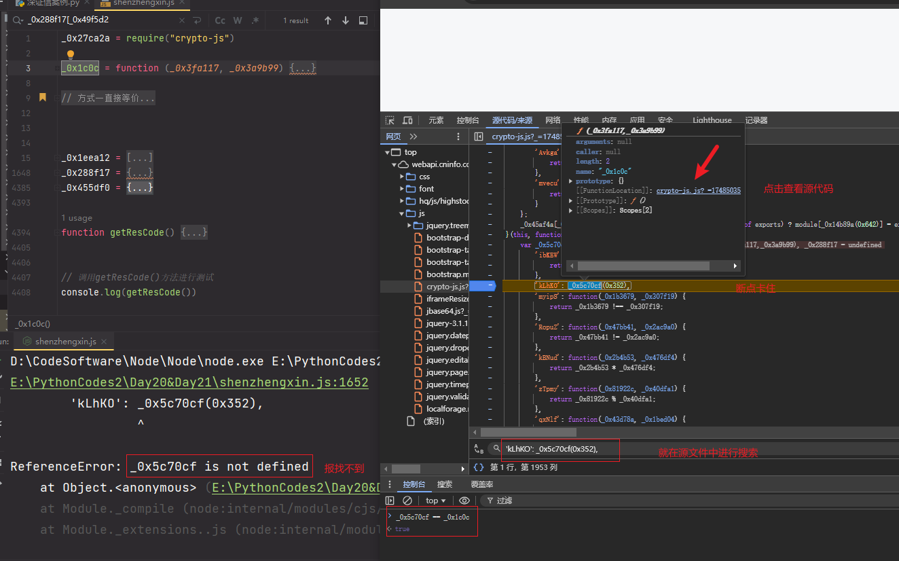The width and height of the screenshot is (899, 561).
Task: Open the 控制台 (Console) top DevTools tab
Action: click(468, 120)
